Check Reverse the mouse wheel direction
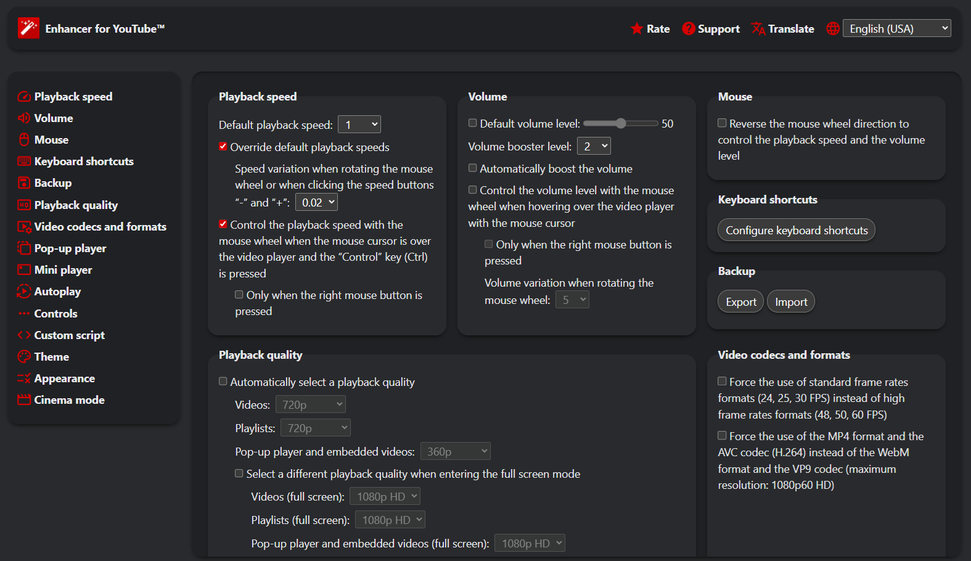Screen dimensions: 971x561 coord(722,123)
